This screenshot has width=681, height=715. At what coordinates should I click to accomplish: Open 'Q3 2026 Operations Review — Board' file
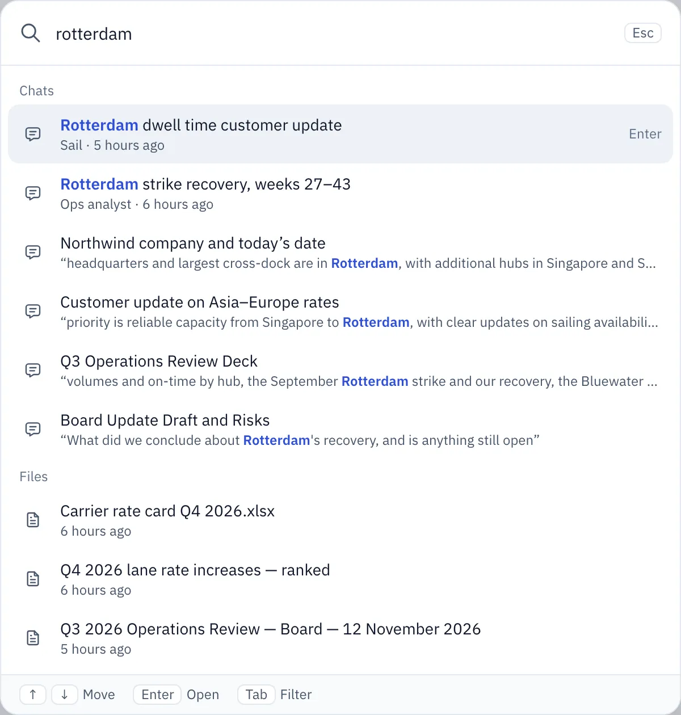point(340,638)
